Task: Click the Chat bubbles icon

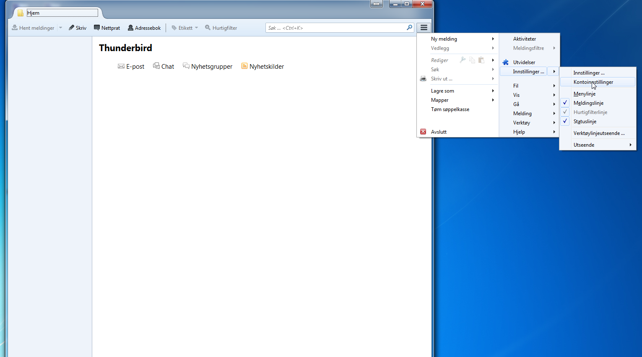Action: pyautogui.click(x=156, y=66)
